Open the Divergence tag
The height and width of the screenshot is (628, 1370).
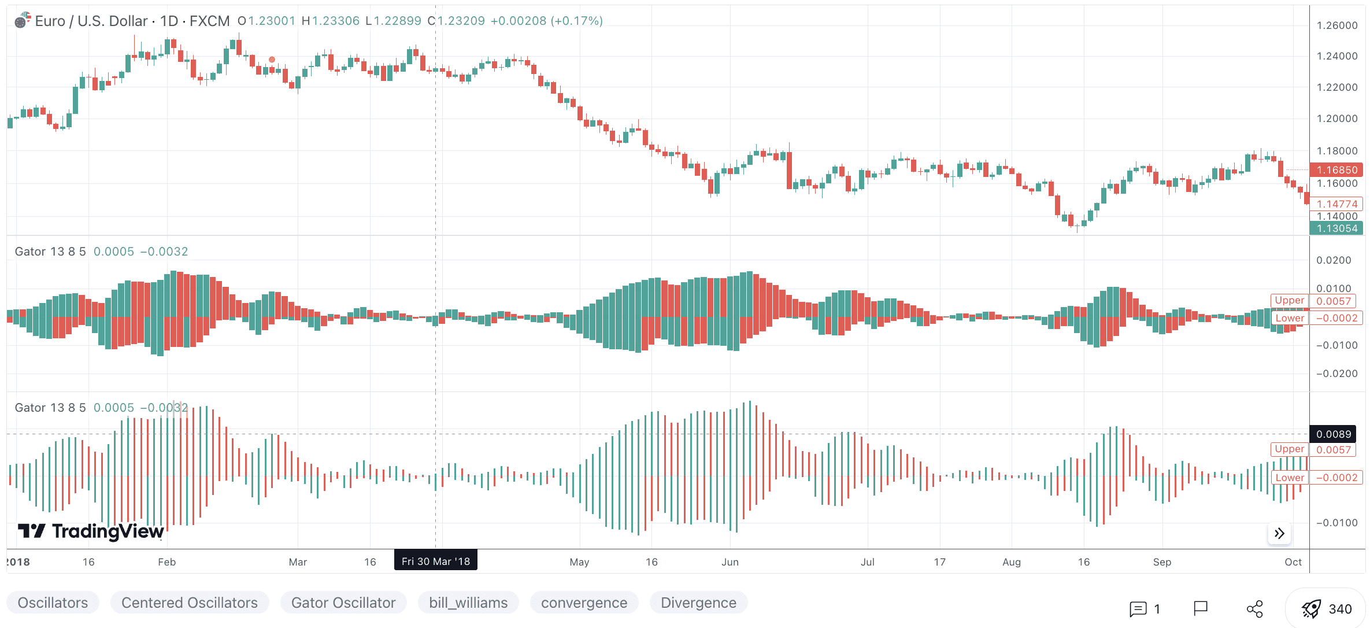click(x=698, y=603)
